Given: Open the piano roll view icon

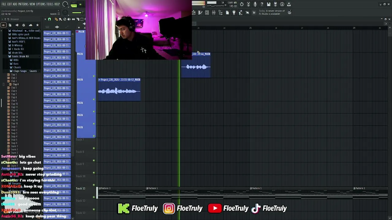Looking at the screenshot, I should [x=200, y=13].
